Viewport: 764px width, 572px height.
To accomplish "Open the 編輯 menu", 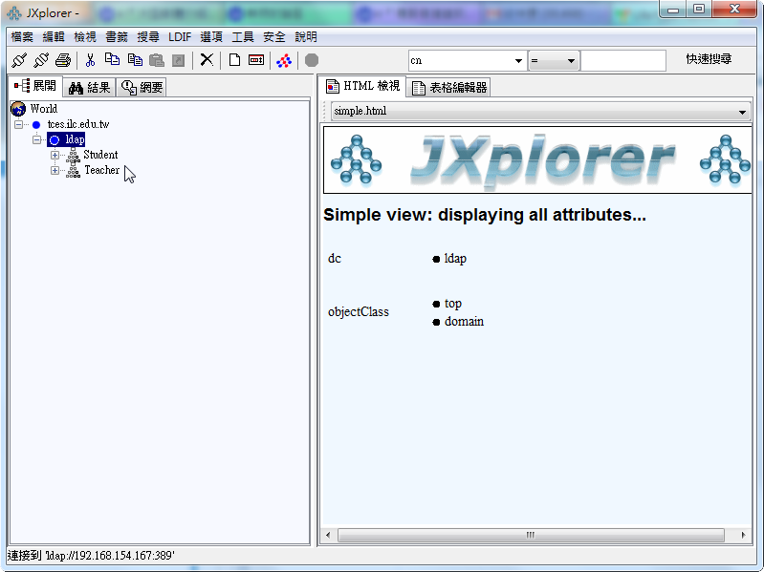I will pos(54,37).
